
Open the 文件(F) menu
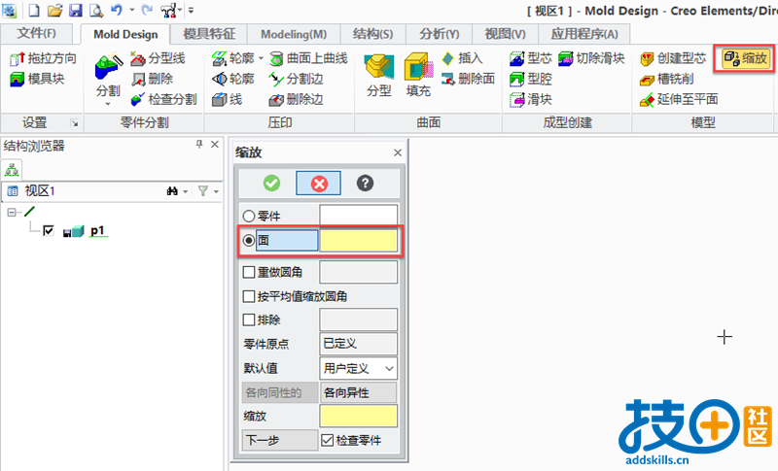tap(36, 34)
